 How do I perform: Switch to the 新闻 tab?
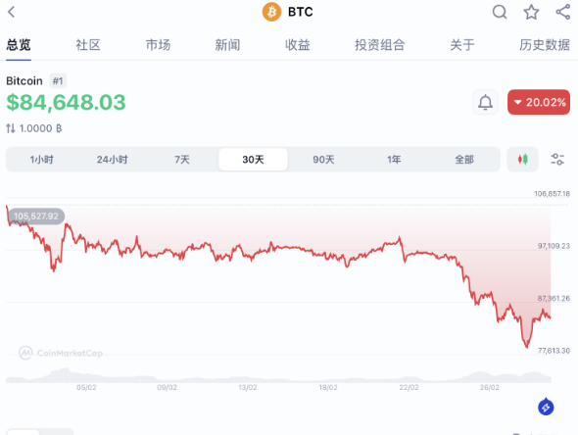click(x=227, y=45)
